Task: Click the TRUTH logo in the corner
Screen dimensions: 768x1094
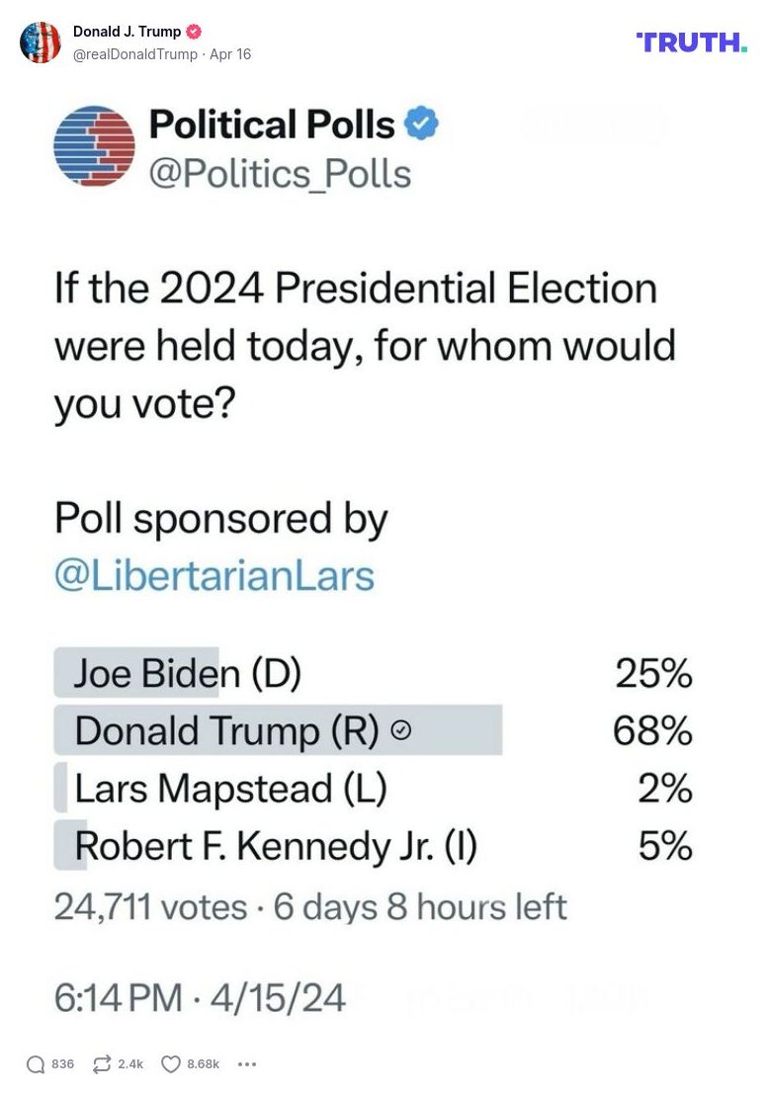Action: [690, 42]
